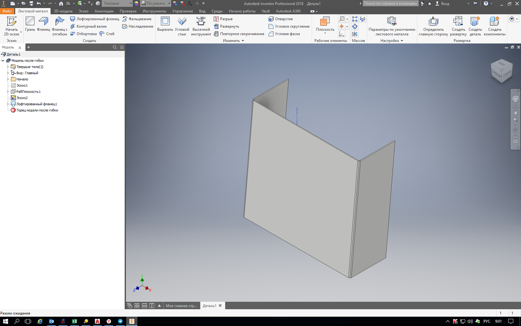Screen dimensions: 521x326
Task: Open the Файл menu
Action: click(7, 11)
